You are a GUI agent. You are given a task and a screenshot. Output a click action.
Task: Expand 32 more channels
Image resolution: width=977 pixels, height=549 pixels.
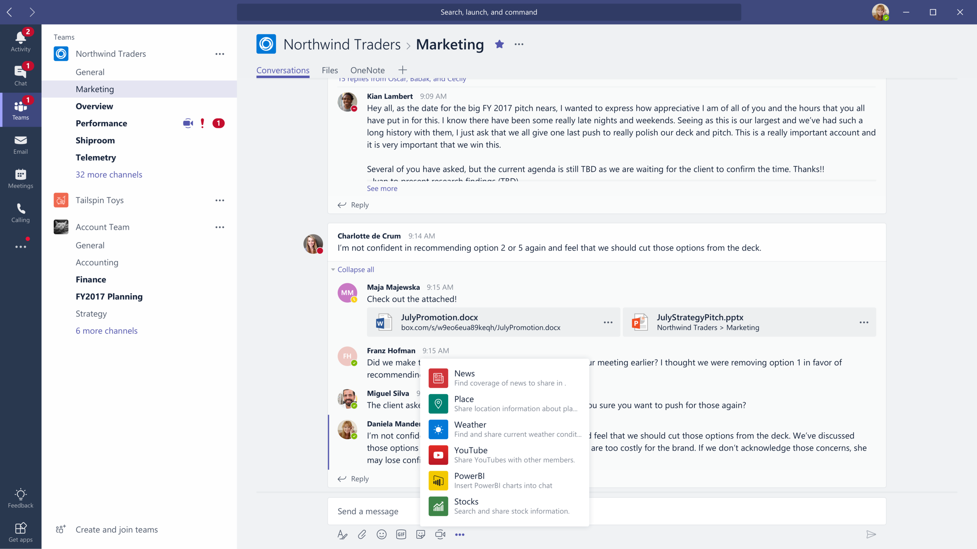[x=109, y=175]
